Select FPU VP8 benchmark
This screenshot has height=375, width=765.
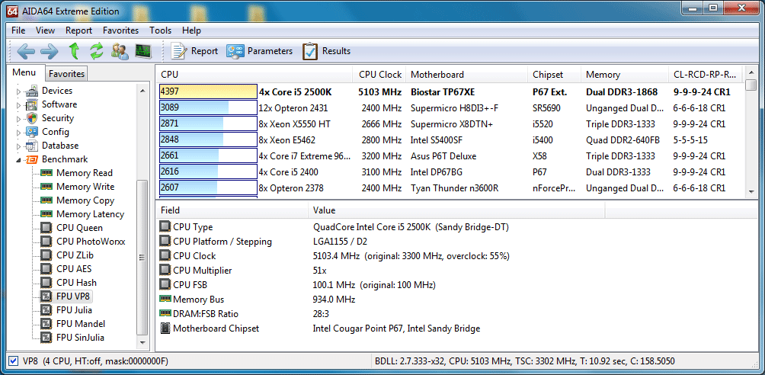(73, 296)
